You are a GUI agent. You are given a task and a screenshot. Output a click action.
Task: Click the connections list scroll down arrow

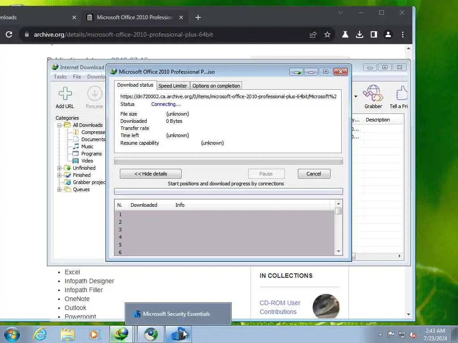coord(339,251)
